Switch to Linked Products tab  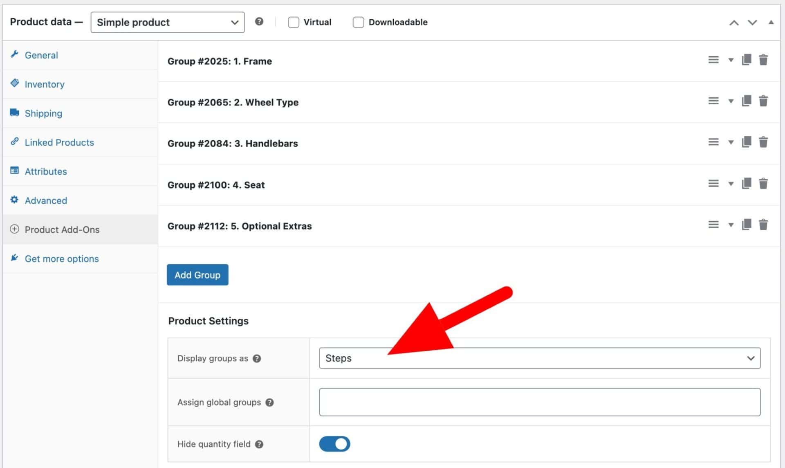(59, 142)
